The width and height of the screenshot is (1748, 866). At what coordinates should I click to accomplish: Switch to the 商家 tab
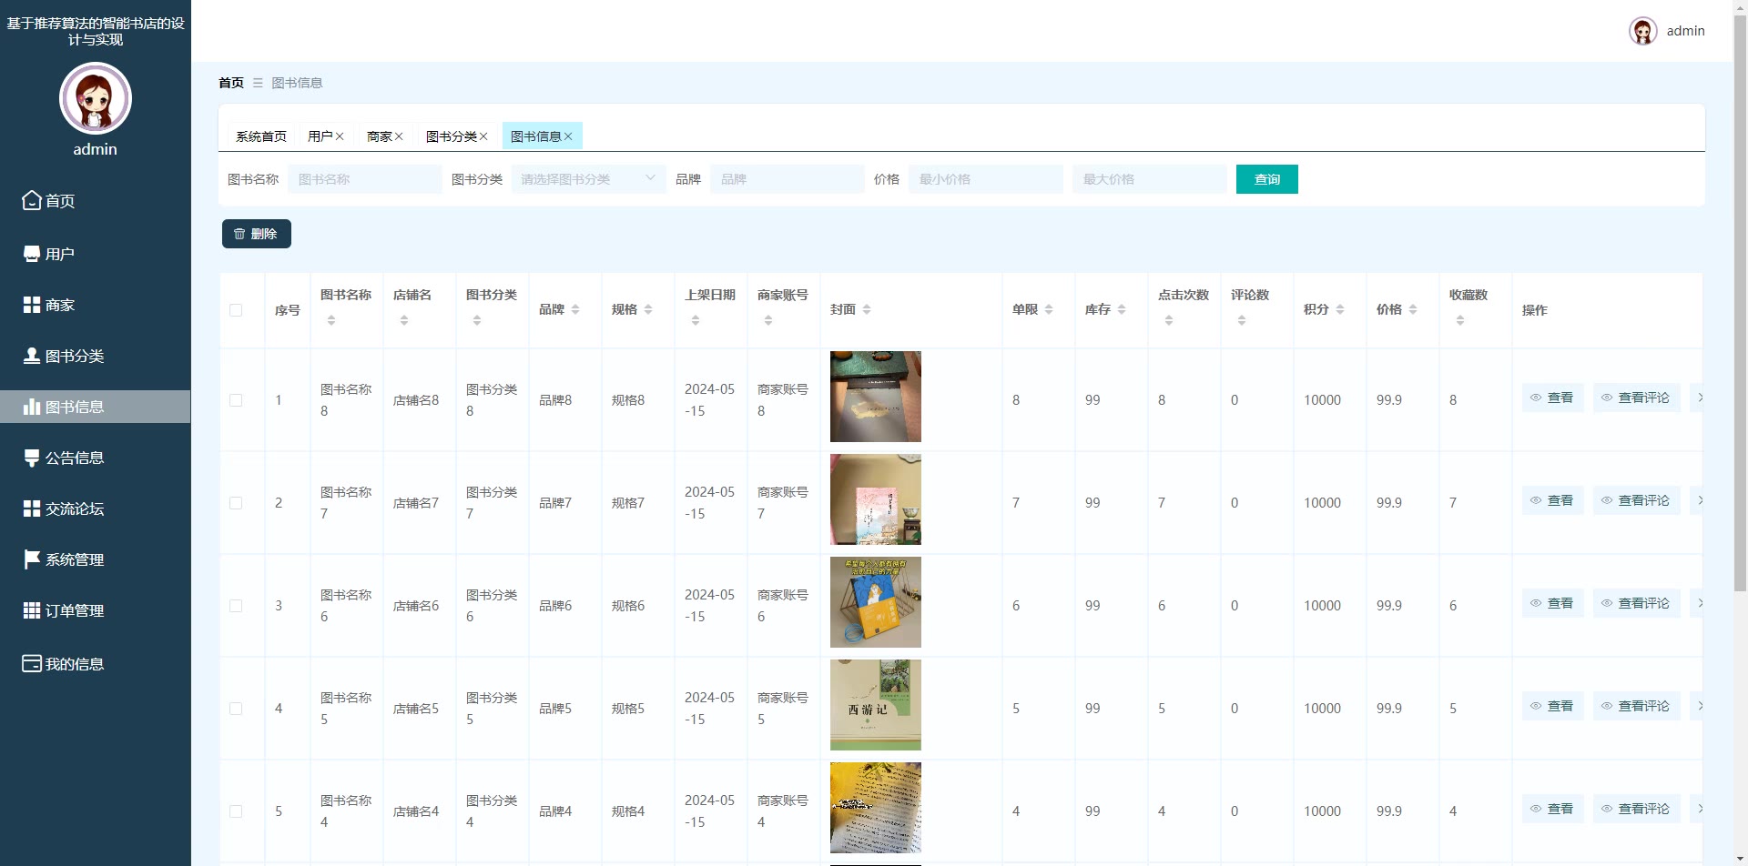pyautogui.click(x=379, y=136)
